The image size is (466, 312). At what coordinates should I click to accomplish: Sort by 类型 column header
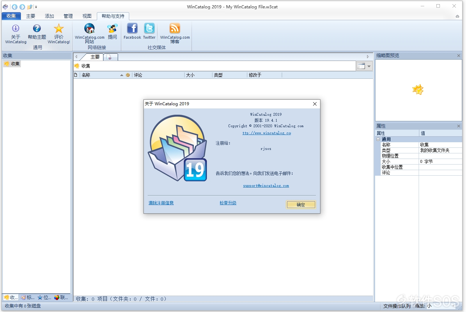pos(230,75)
